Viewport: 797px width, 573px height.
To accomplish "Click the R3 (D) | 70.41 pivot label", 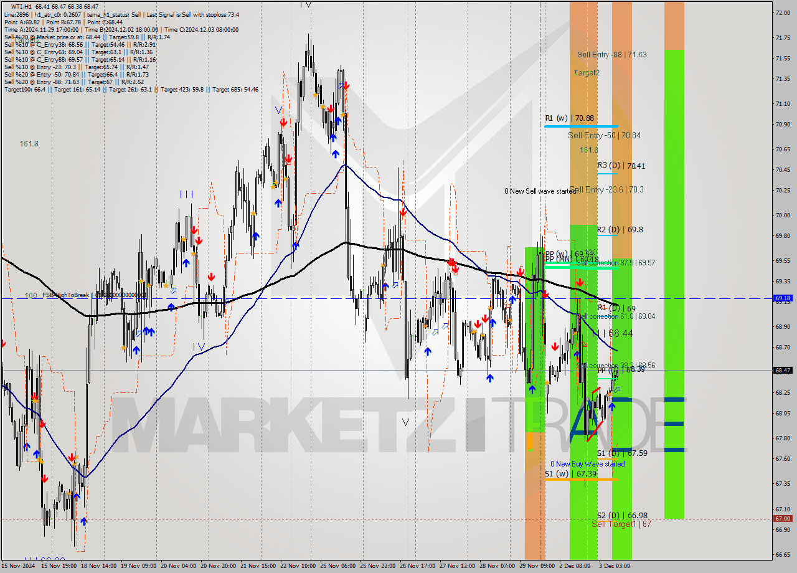I will pyautogui.click(x=621, y=166).
